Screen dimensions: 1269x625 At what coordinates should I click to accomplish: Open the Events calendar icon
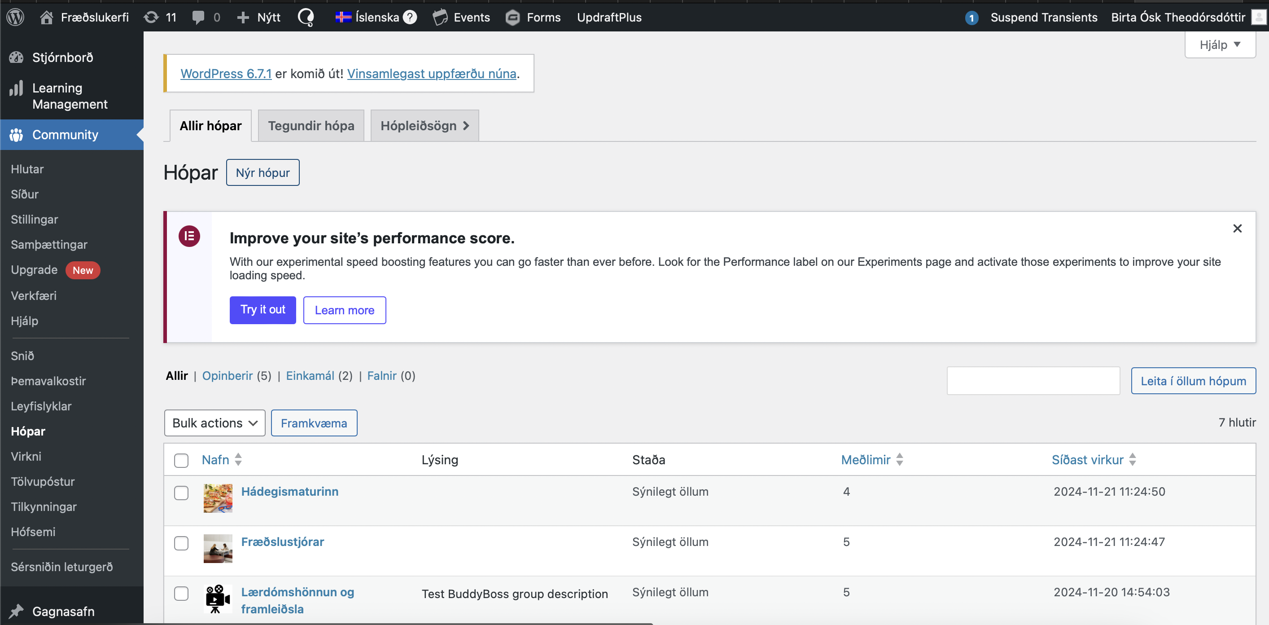pyautogui.click(x=440, y=17)
